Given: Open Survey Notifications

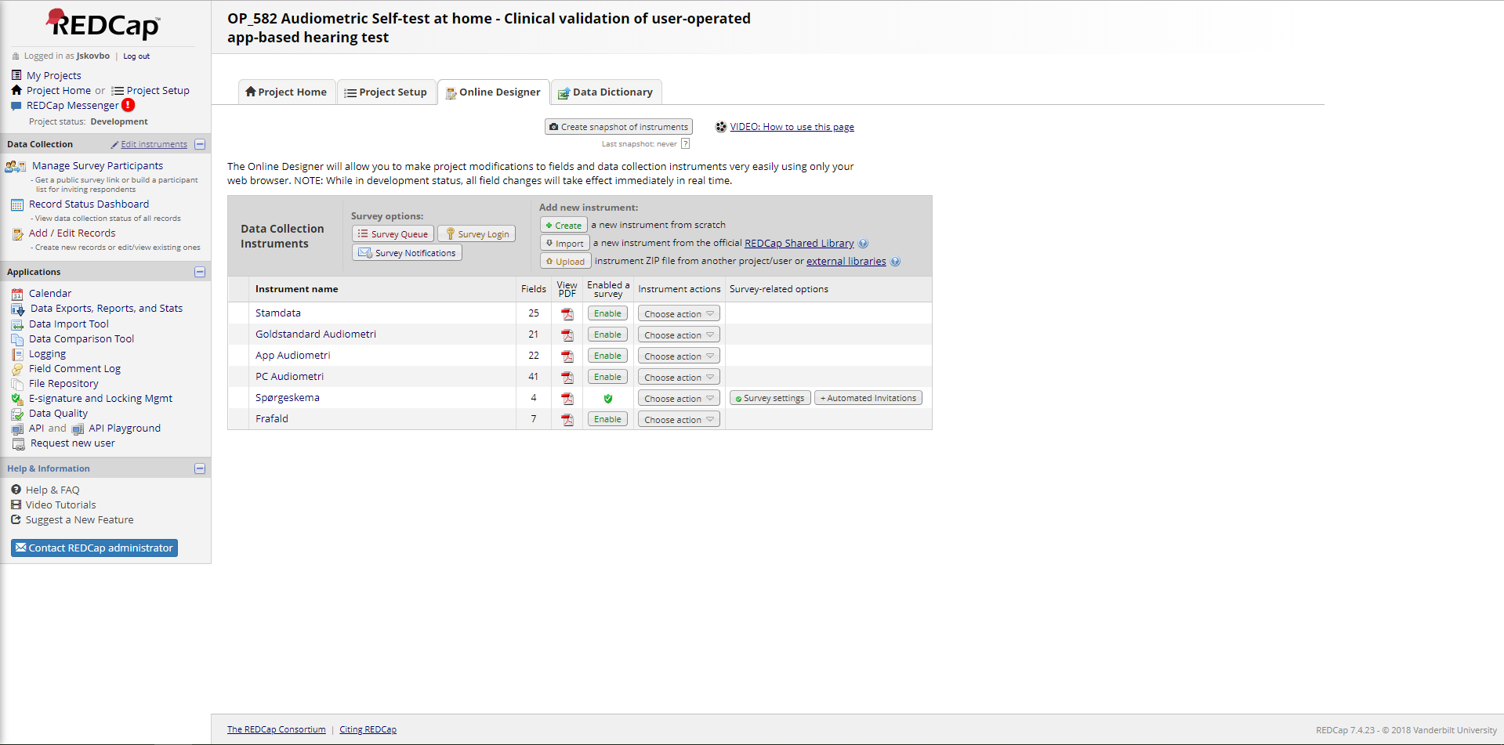Looking at the screenshot, I should (407, 252).
